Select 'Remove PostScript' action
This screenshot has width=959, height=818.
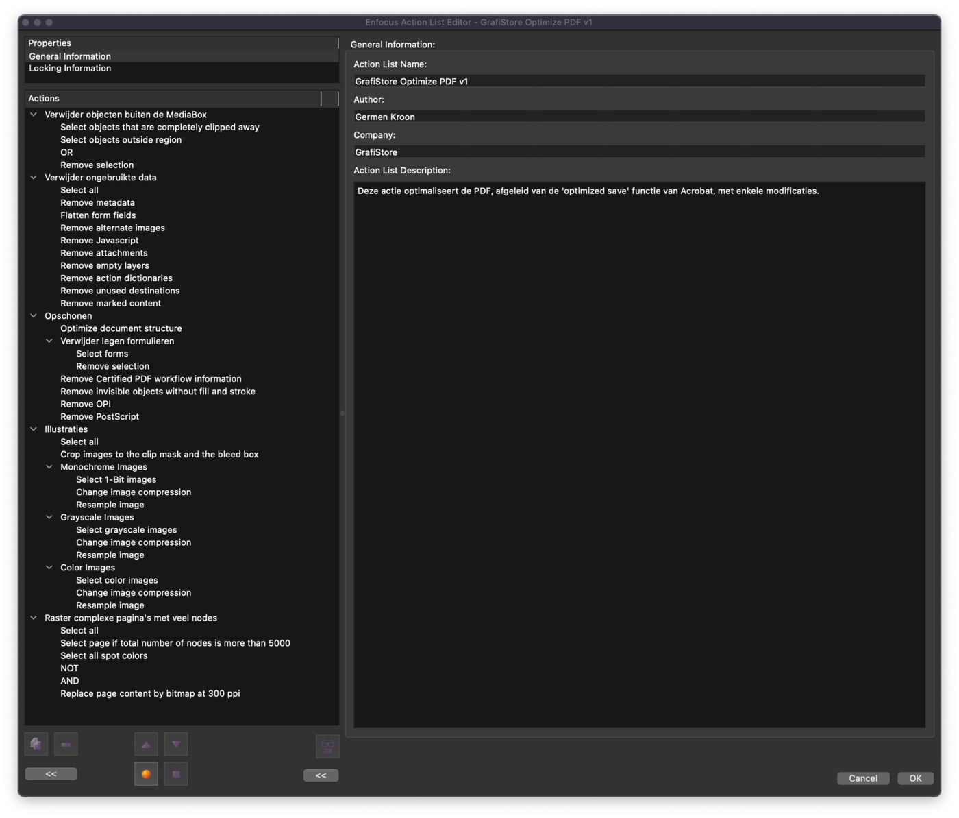[99, 417]
